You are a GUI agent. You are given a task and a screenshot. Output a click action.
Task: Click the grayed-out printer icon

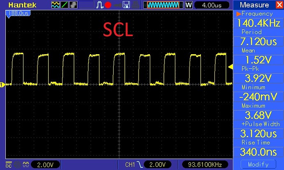(135, 5)
